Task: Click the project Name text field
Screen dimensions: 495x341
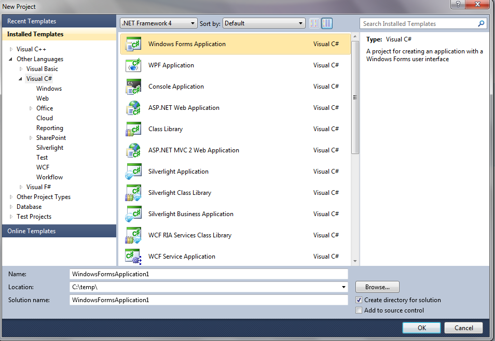Action: pos(209,274)
